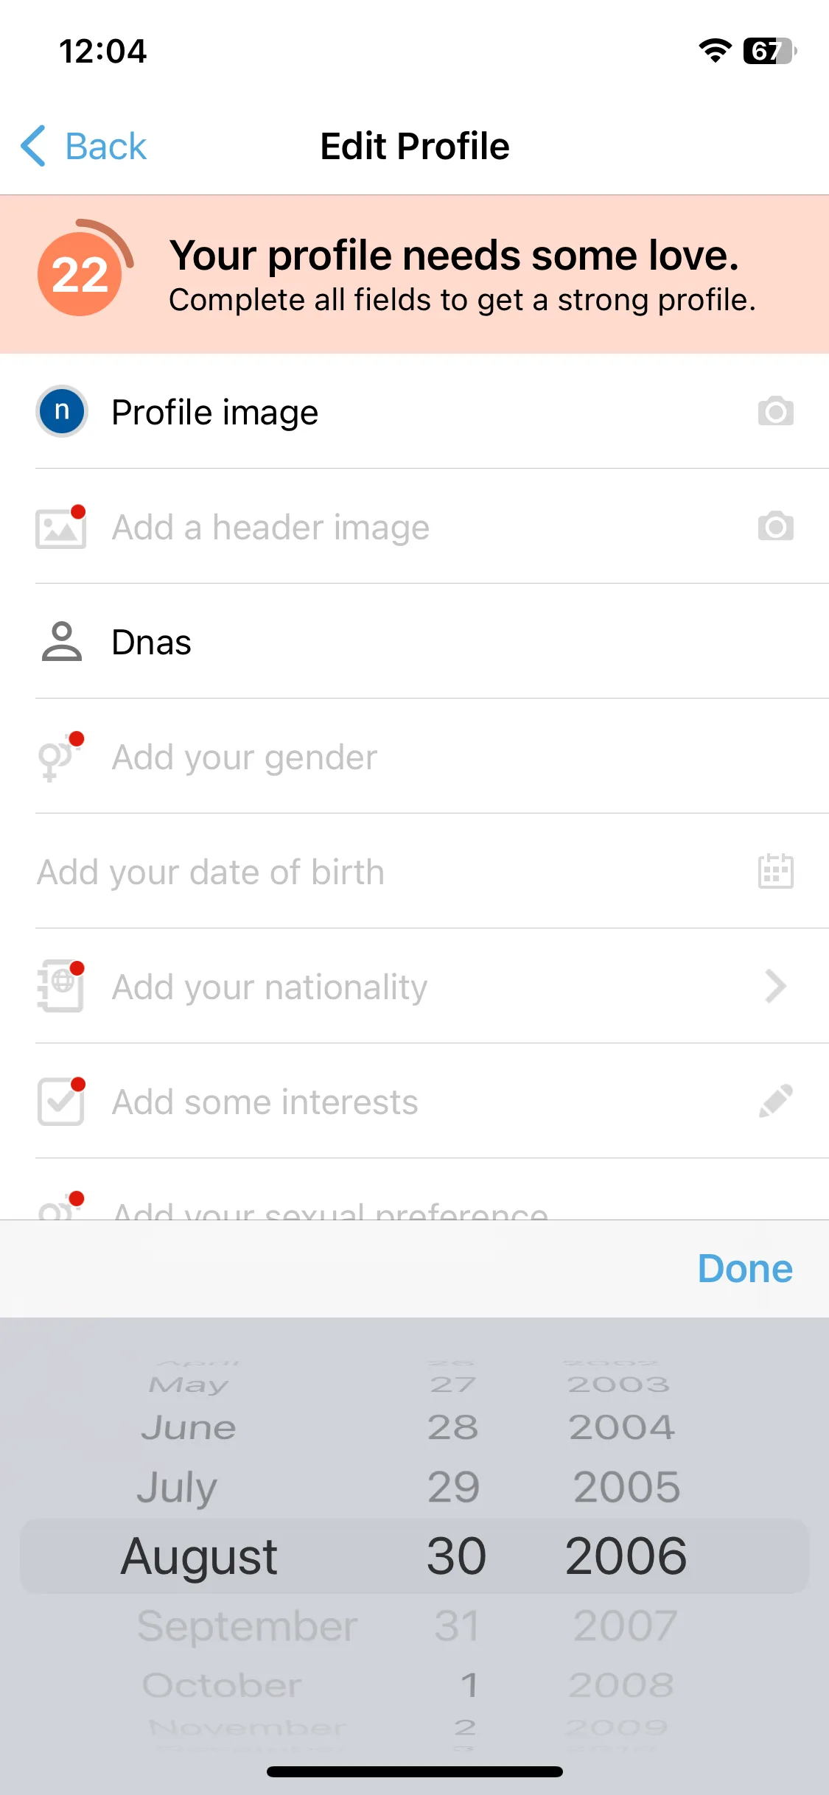Tap the person icon beside Dnas
This screenshot has height=1795, width=829.
pos(62,641)
